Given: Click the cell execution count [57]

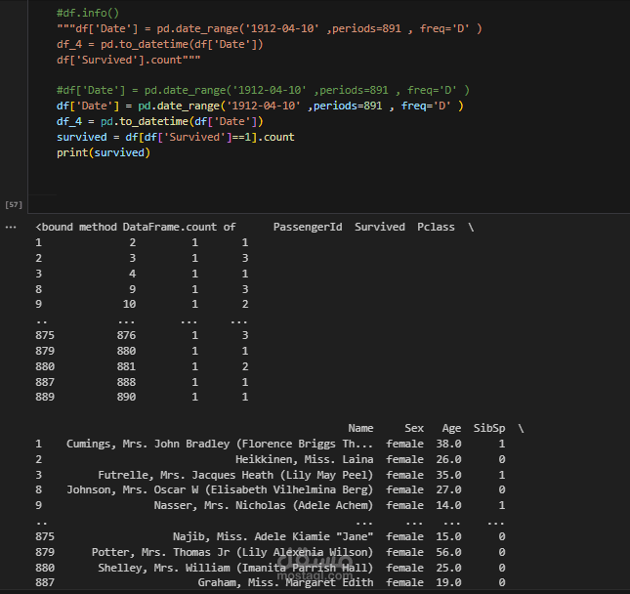Looking at the screenshot, I should pyautogui.click(x=14, y=204).
